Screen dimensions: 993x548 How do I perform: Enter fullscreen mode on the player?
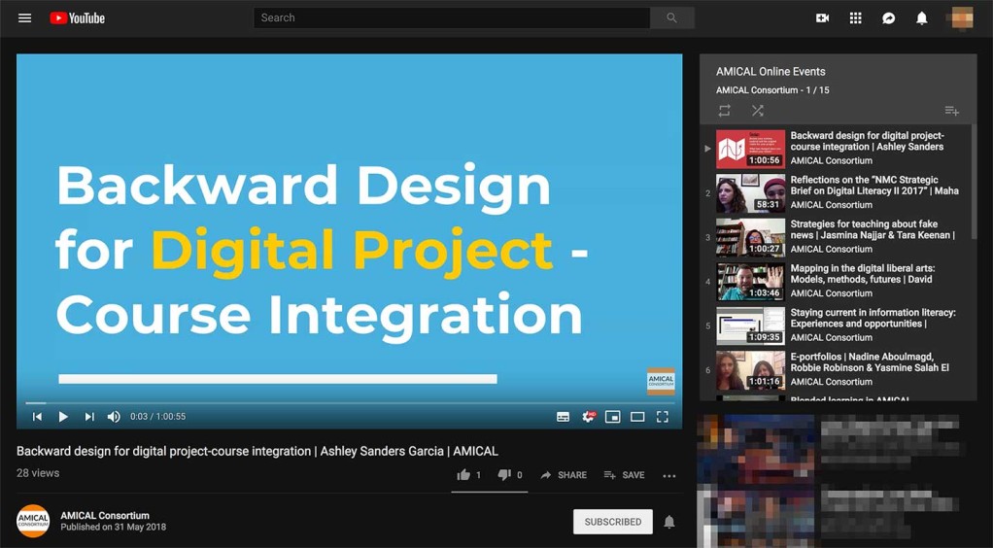click(662, 417)
